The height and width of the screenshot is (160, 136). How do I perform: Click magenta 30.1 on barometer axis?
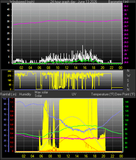(x=126, y=10)
